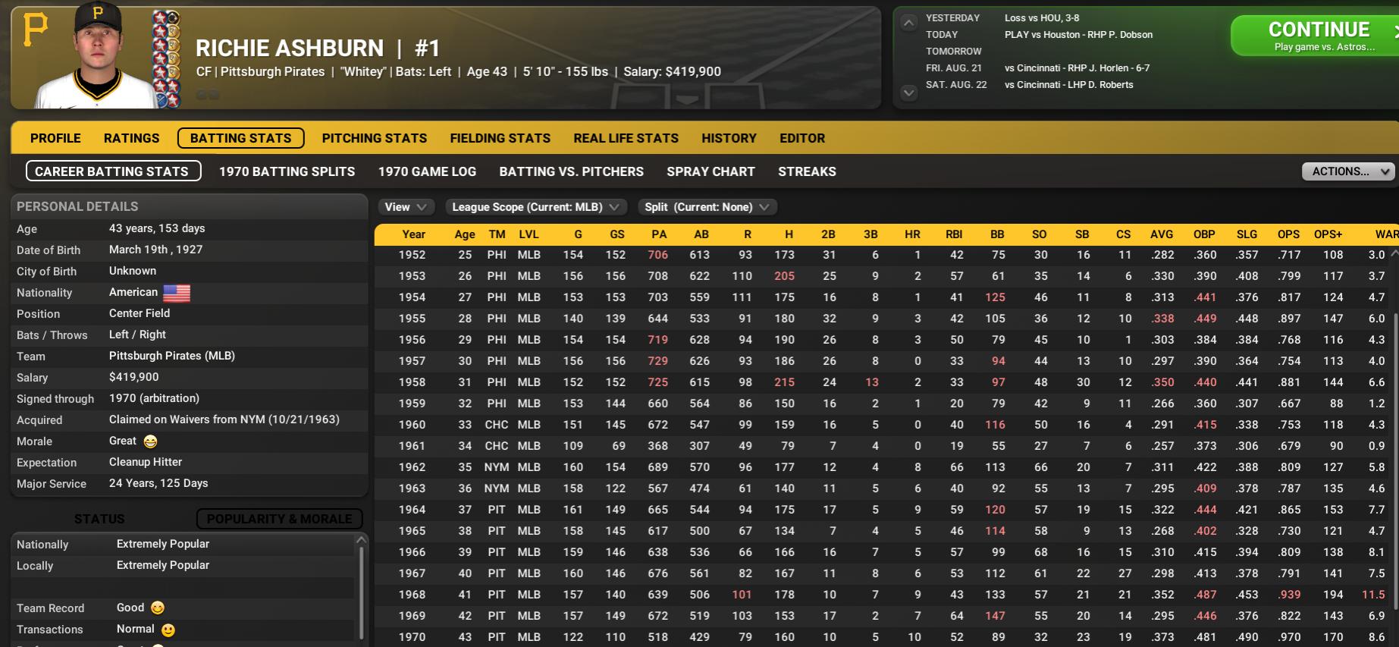Click the 1952 season year cell

pos(412,255)
